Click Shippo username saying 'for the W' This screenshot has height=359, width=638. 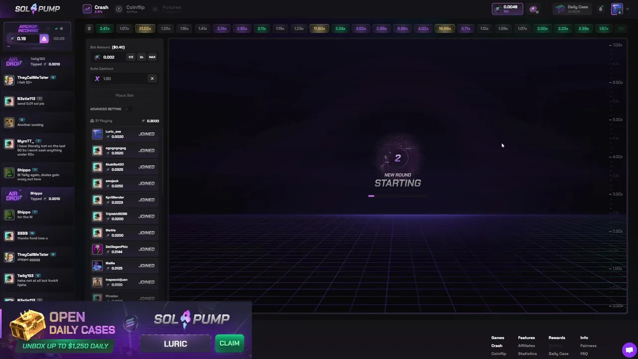[24, 212]
